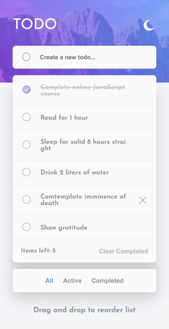Screen dimensions: 169x329
Task: Mark 'Read for 1 hour' as complete
Action: pyautogui.click(x=26, y=117)
